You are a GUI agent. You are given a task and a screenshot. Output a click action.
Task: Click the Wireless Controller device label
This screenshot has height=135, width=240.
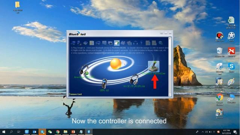pos(154,73)
